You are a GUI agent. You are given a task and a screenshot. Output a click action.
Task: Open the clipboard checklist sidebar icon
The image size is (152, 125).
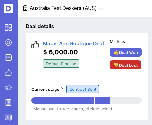8,103
